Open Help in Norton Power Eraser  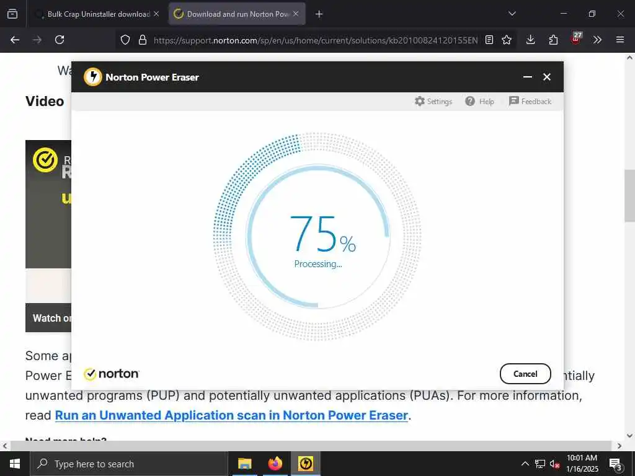(x=479, y=101)
